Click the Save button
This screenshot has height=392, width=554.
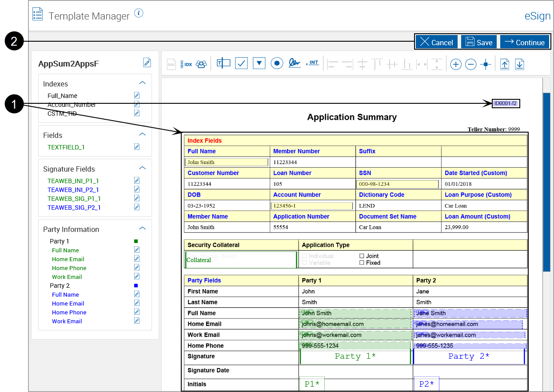(479, 42)
